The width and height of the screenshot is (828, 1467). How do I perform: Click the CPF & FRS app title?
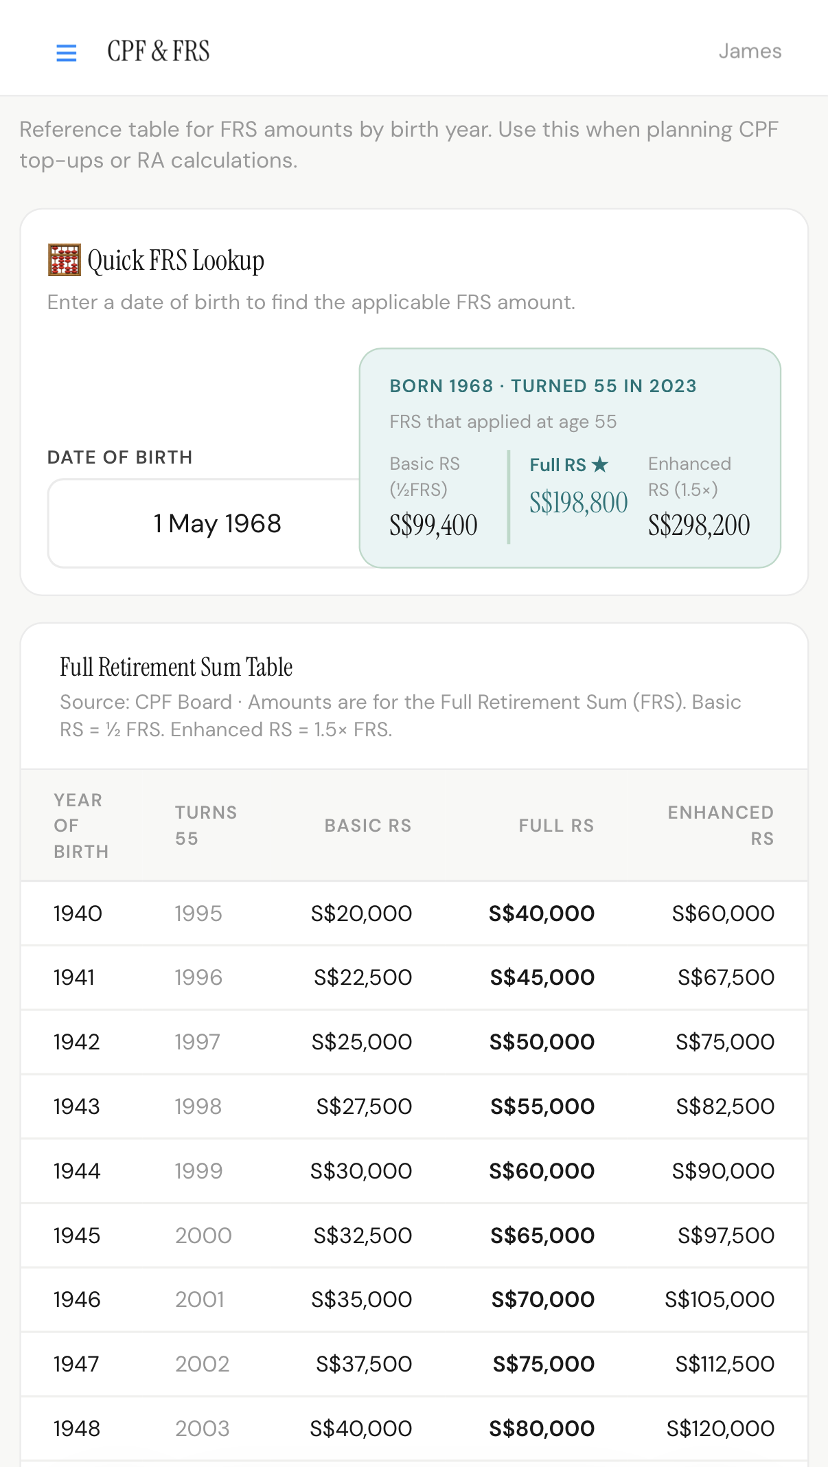(159, 52)
